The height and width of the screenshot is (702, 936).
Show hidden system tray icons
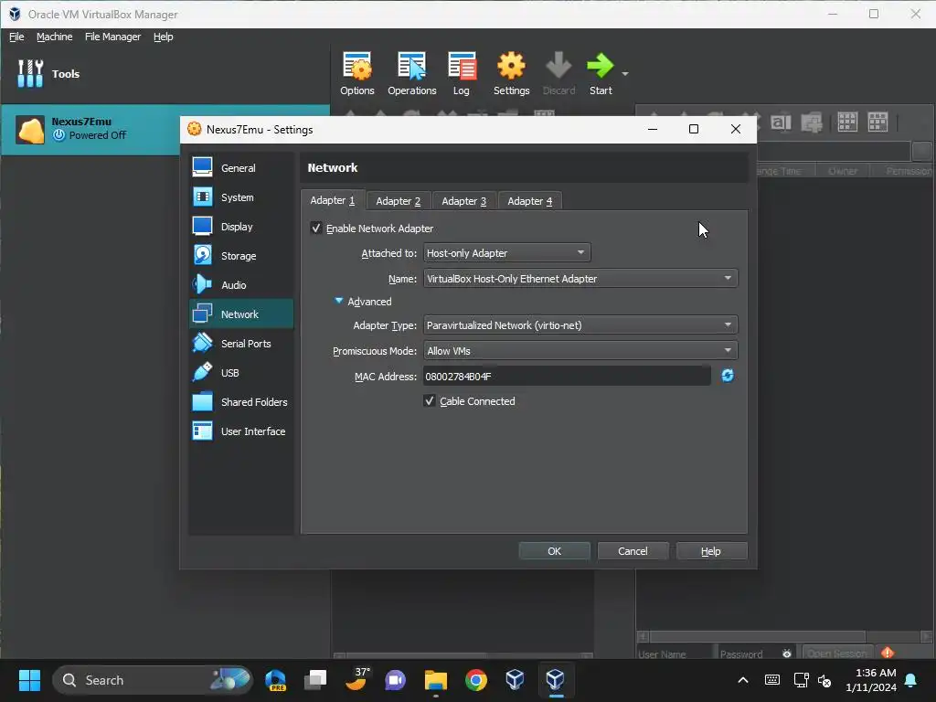click(743, 680)
